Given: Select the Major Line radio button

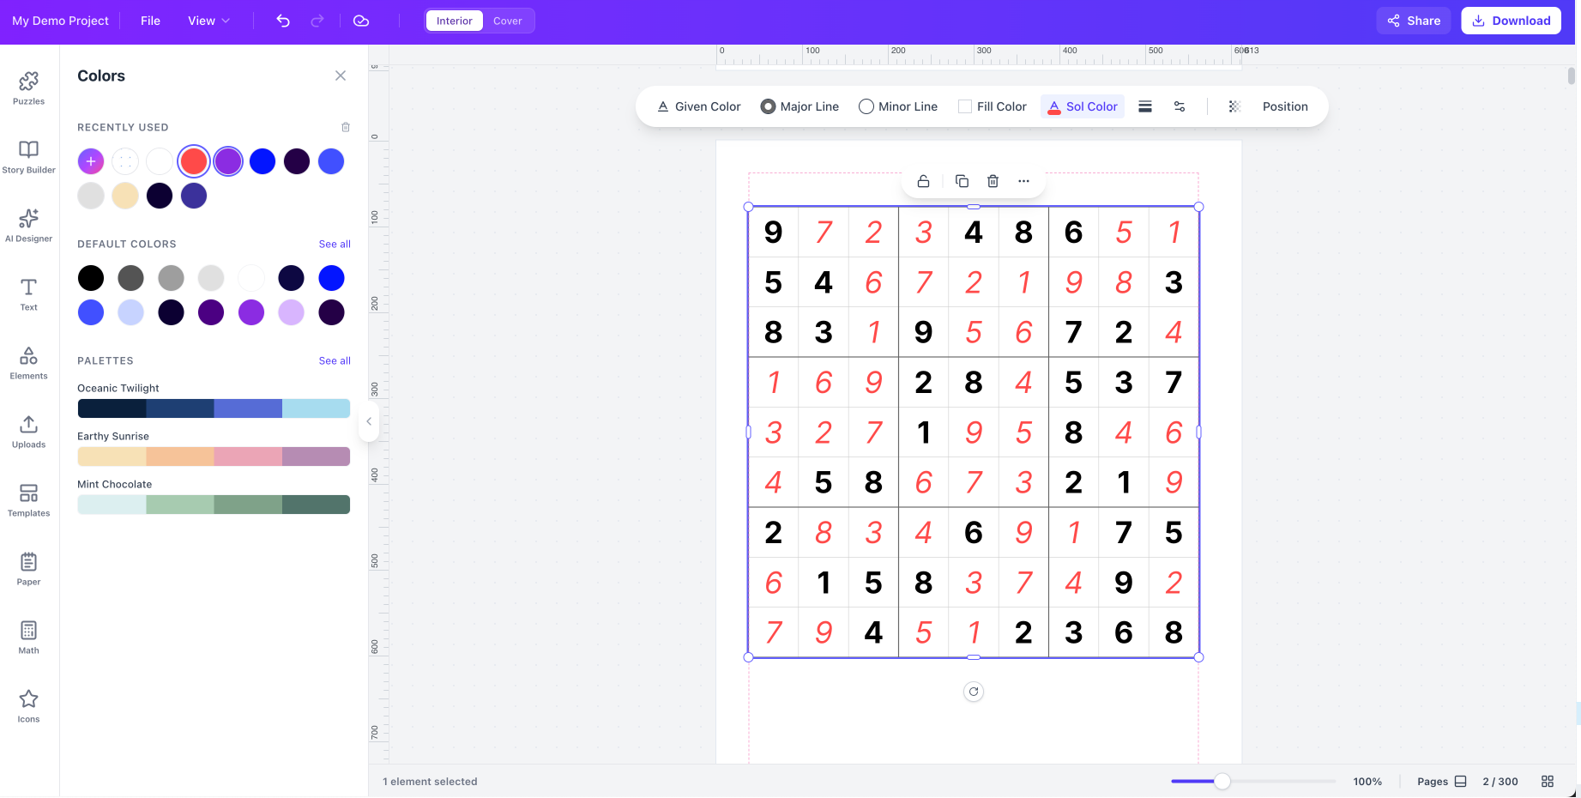Looking at the screenshot, I should (768, 106).
